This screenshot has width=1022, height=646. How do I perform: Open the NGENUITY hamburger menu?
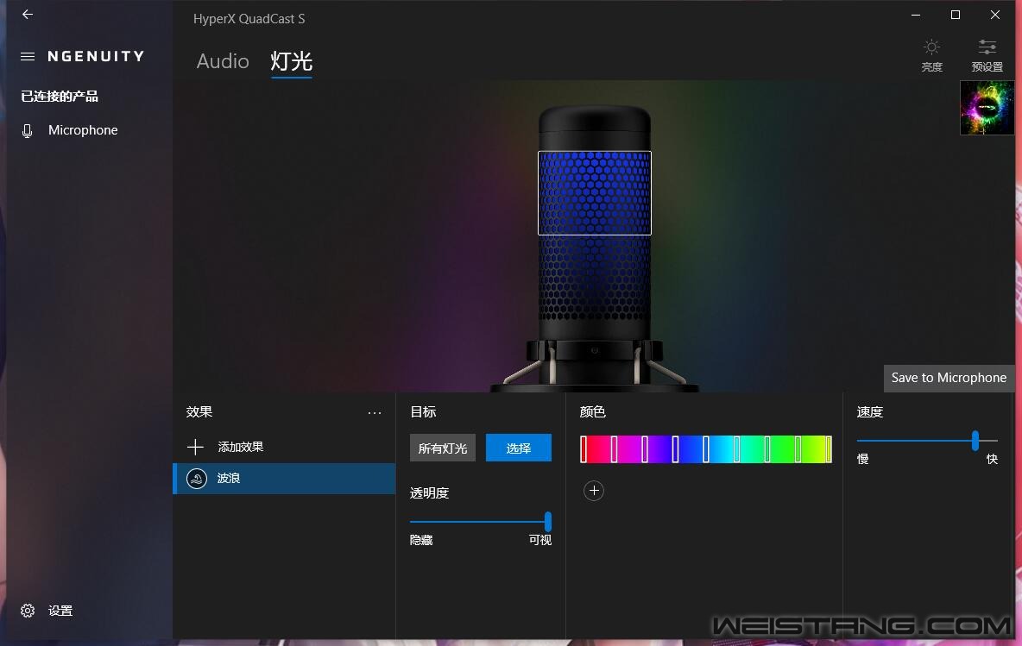pos(28,57)
